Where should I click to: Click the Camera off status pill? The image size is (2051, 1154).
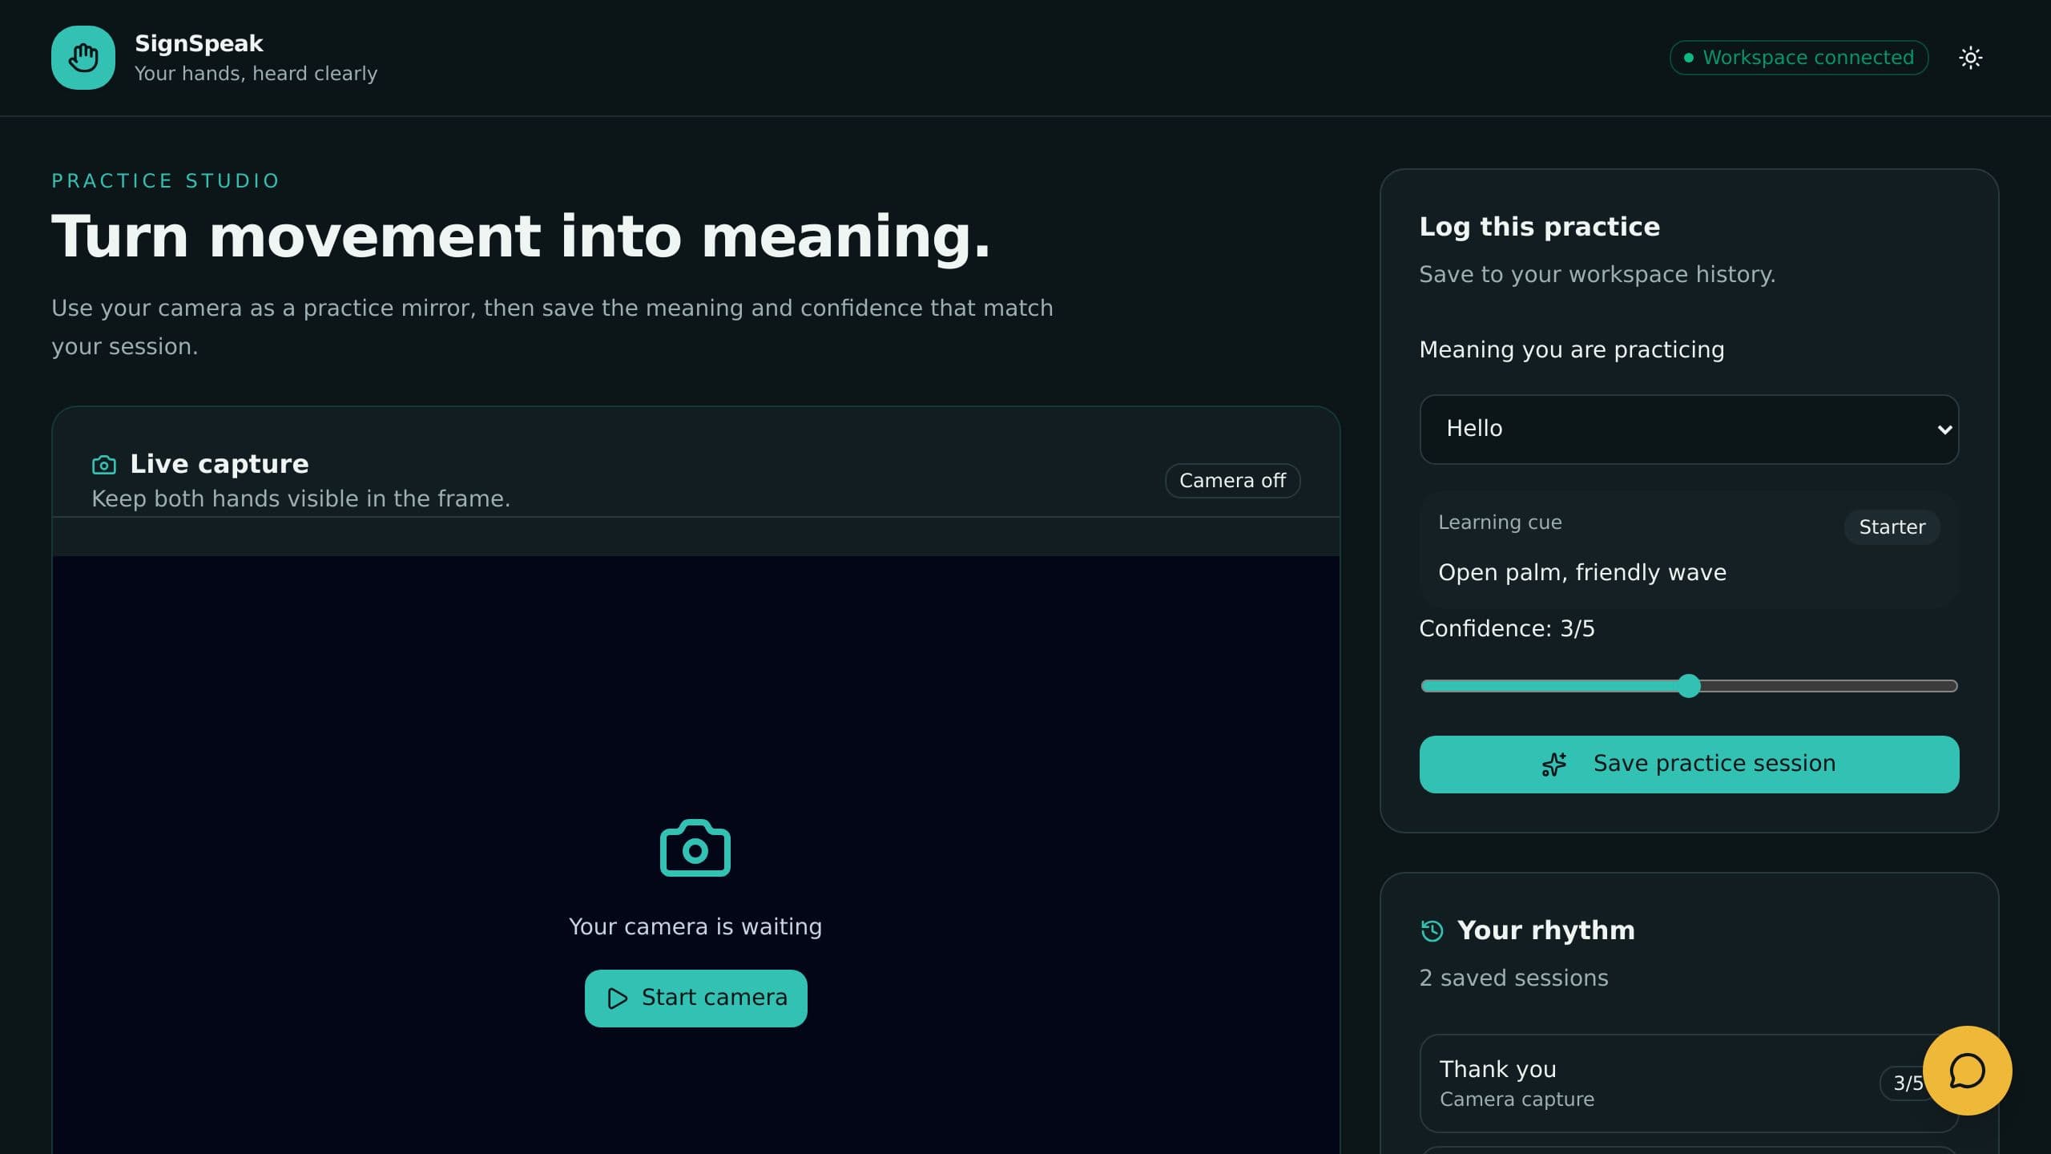pos(1232,481)
